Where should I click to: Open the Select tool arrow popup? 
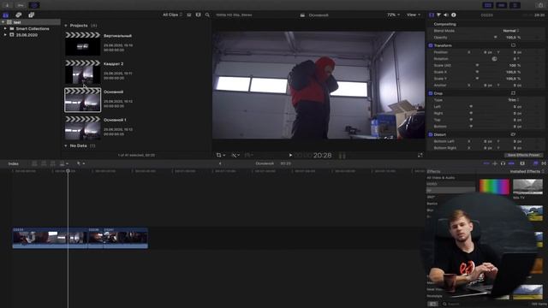[80, 163]
